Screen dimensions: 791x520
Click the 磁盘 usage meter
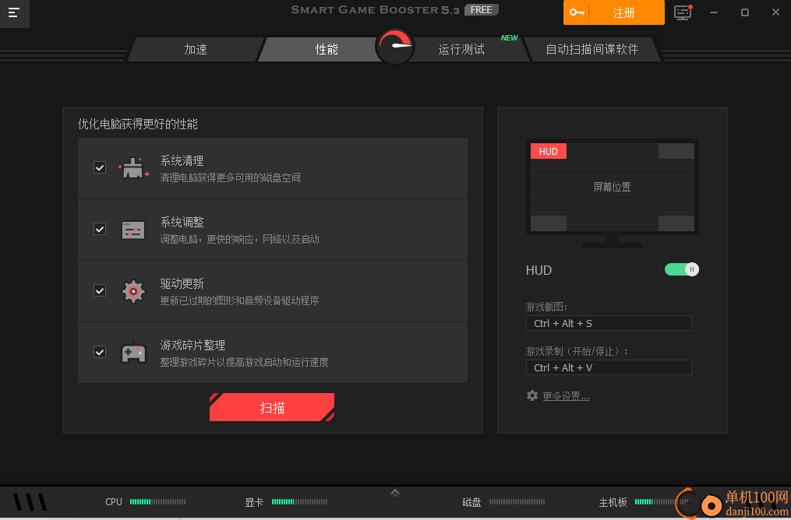pyautogui.click(x=517, y=502)
